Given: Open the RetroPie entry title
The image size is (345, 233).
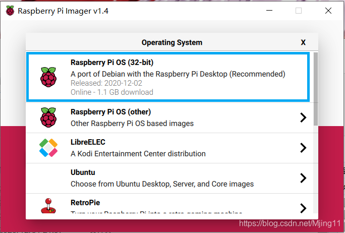Looking at the screenshot, I should (x=85, y=203).
